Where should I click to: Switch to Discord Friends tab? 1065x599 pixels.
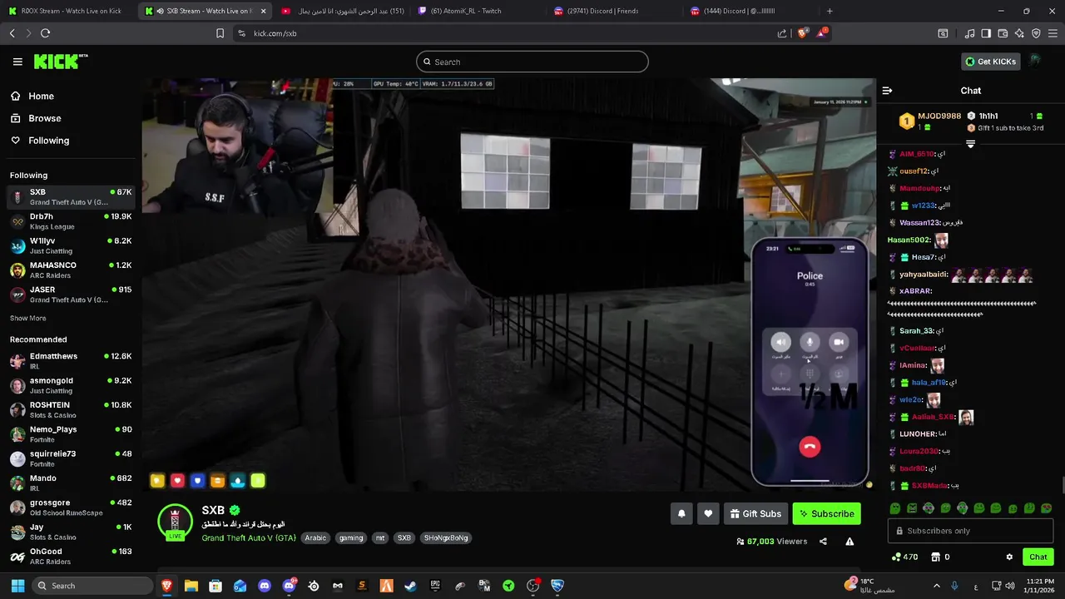[x=613, y=11]
